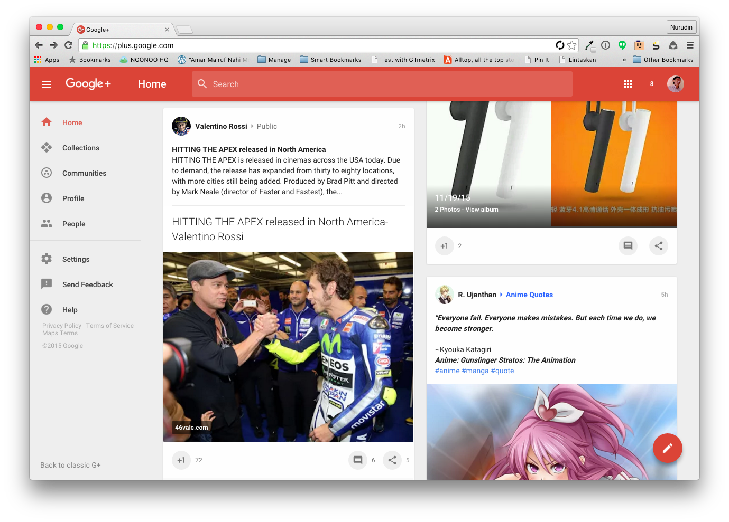Open Terms of Service link
This screenshot has width=729, height=522.
click(x=110, y=326)
